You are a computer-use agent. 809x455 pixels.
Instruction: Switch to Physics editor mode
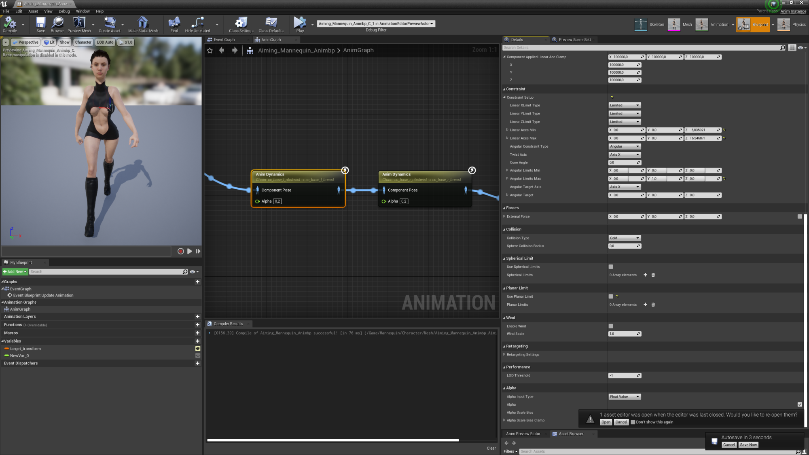tap(792, 25)
